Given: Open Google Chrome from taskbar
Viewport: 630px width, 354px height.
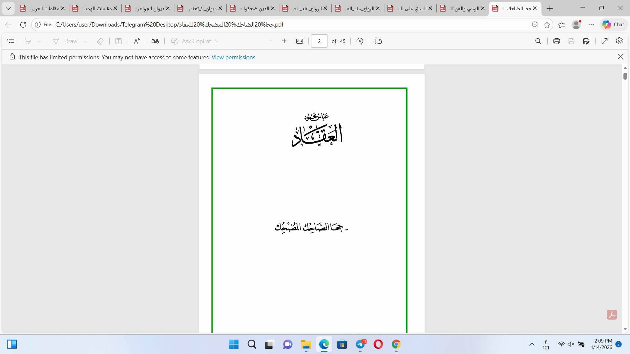Looking at the screenshot, I should point(396,344).
